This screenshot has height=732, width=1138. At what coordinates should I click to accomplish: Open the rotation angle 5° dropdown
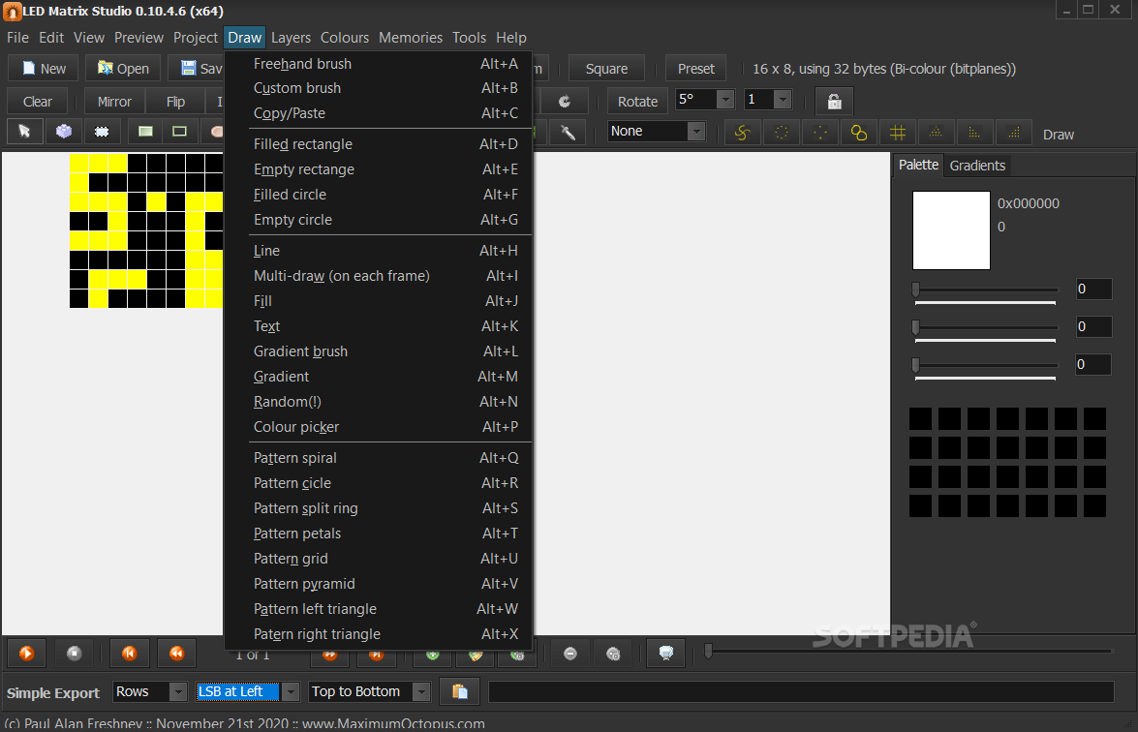[725, 100]
